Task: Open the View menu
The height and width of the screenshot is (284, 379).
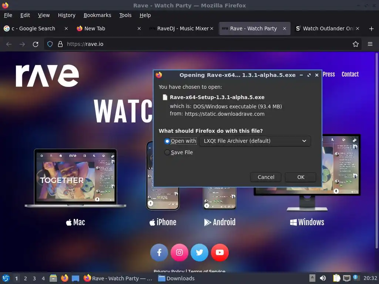Action: (44, 15)
